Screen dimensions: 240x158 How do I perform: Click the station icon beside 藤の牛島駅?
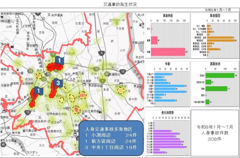click(84, 84)
